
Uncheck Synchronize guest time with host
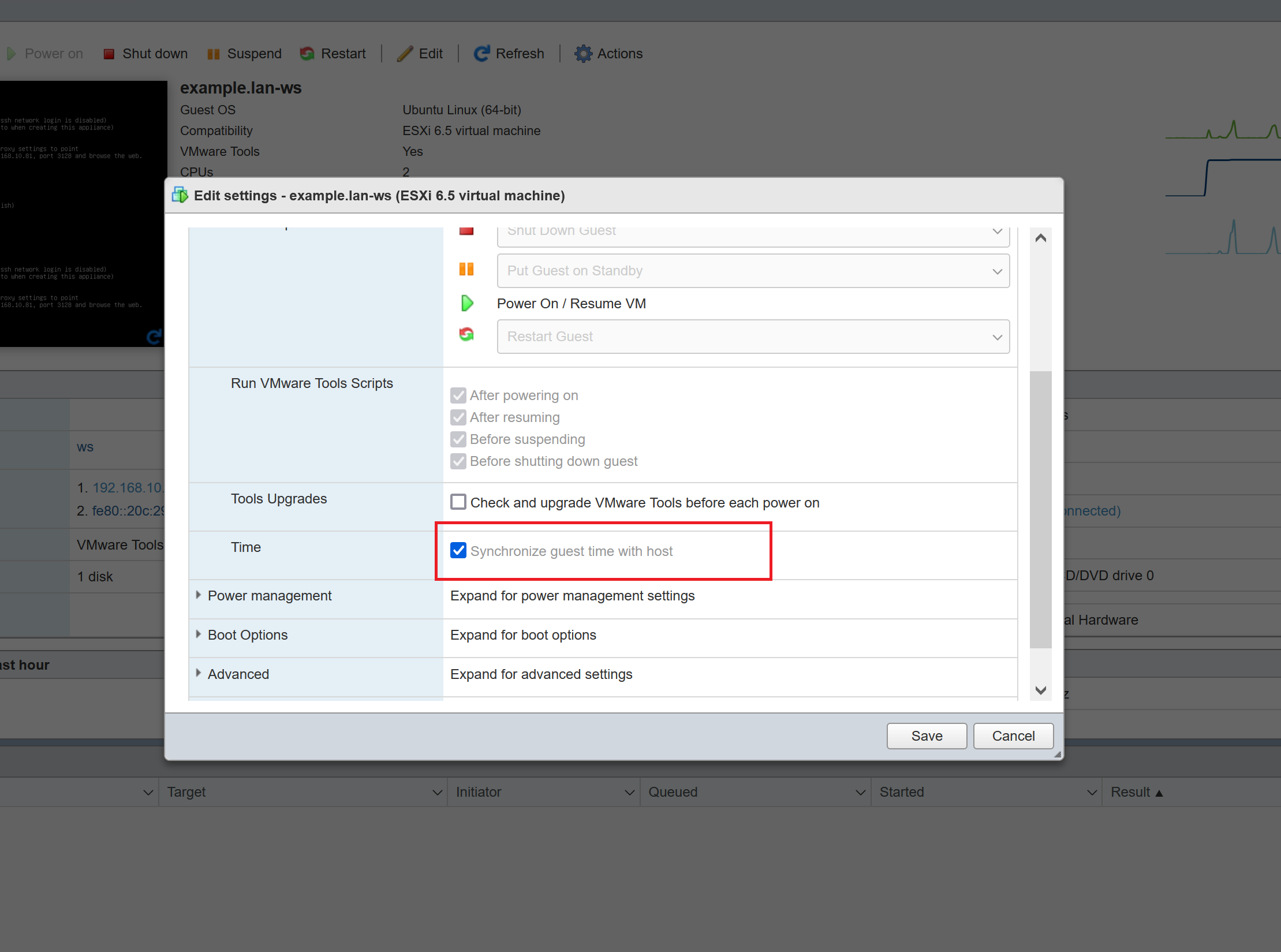pyautogui.click(x=458, y=551)
